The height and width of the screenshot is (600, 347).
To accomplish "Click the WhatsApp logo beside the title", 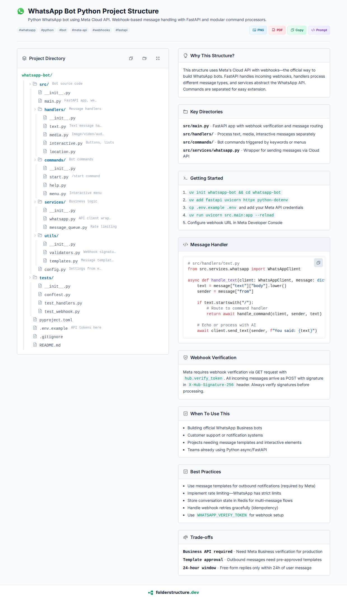I will tap(21, 11).
